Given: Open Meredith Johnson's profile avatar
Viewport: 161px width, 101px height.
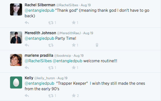Looking at the screenshot, I should point(16,37).
